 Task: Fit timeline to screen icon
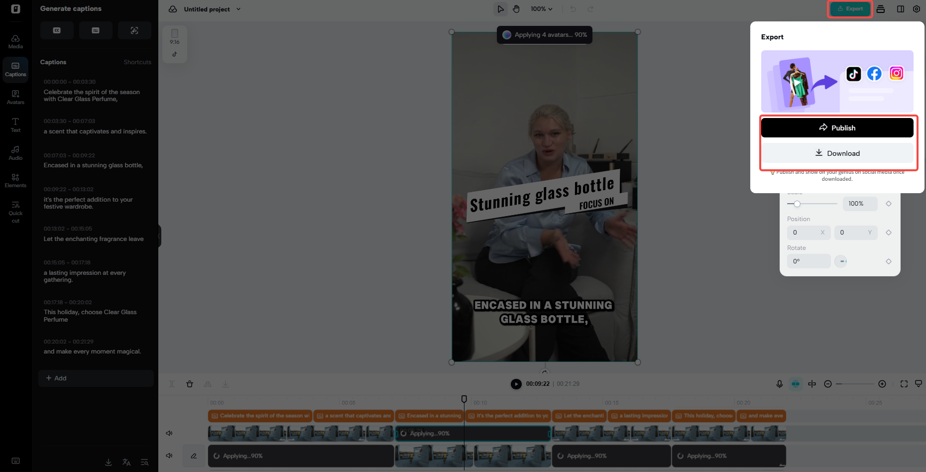(904, 384)
